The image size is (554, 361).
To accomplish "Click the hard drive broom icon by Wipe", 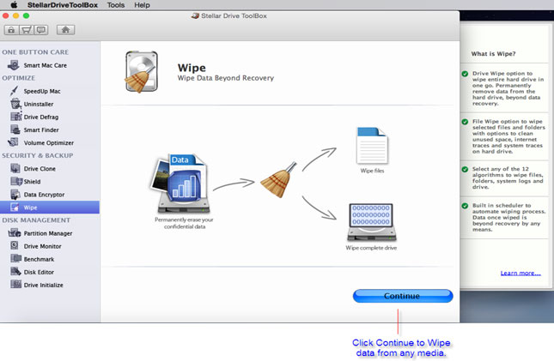I will tap(142, 72).
